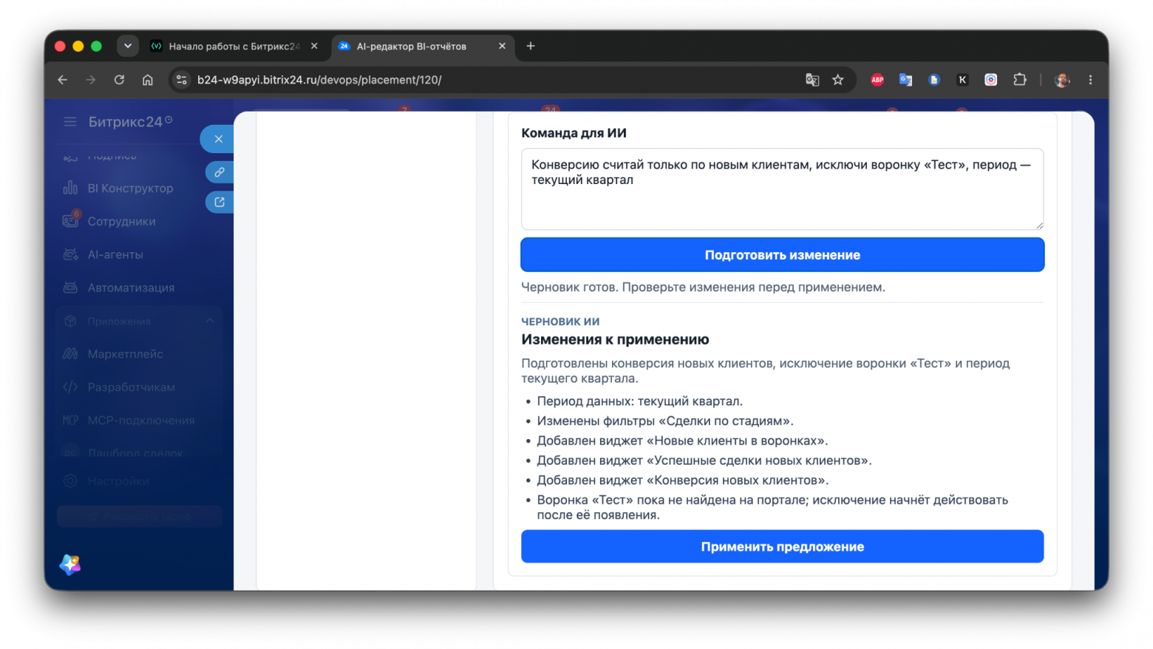The width and height of the screenshot is (1153, 649).
Task: Open the ABP ad blocker extension
Action: 877,80
